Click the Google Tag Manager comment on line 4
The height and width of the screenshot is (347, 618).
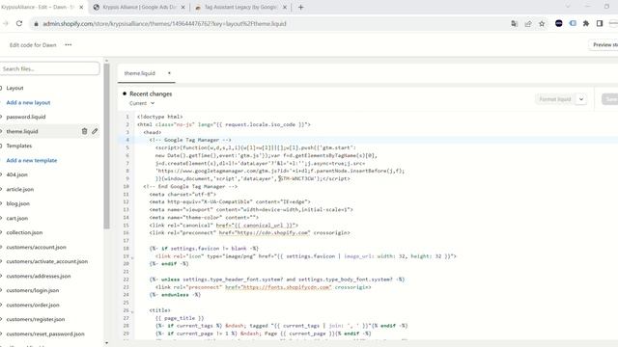coord(190,140)
